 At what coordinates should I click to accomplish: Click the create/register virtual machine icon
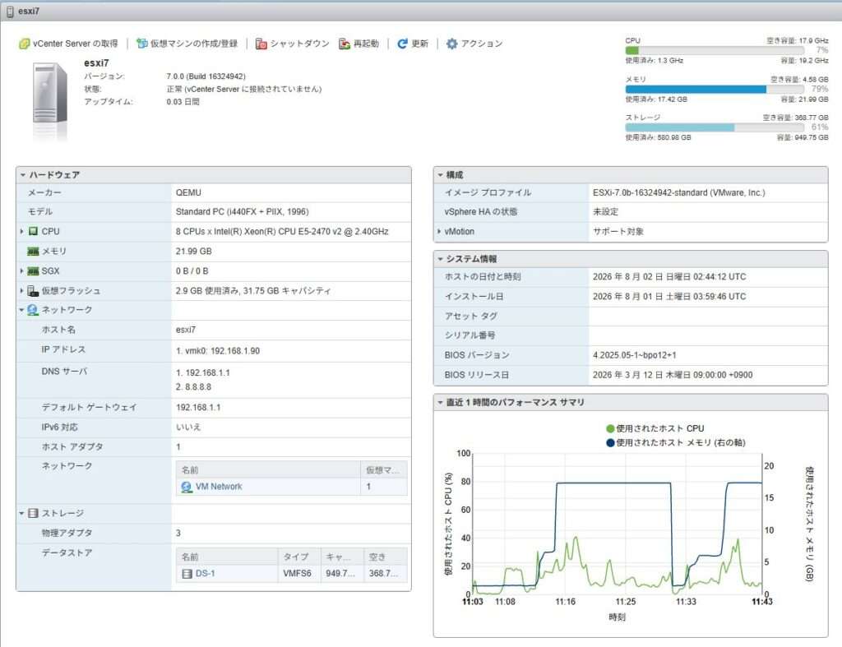tap(141, 44)
